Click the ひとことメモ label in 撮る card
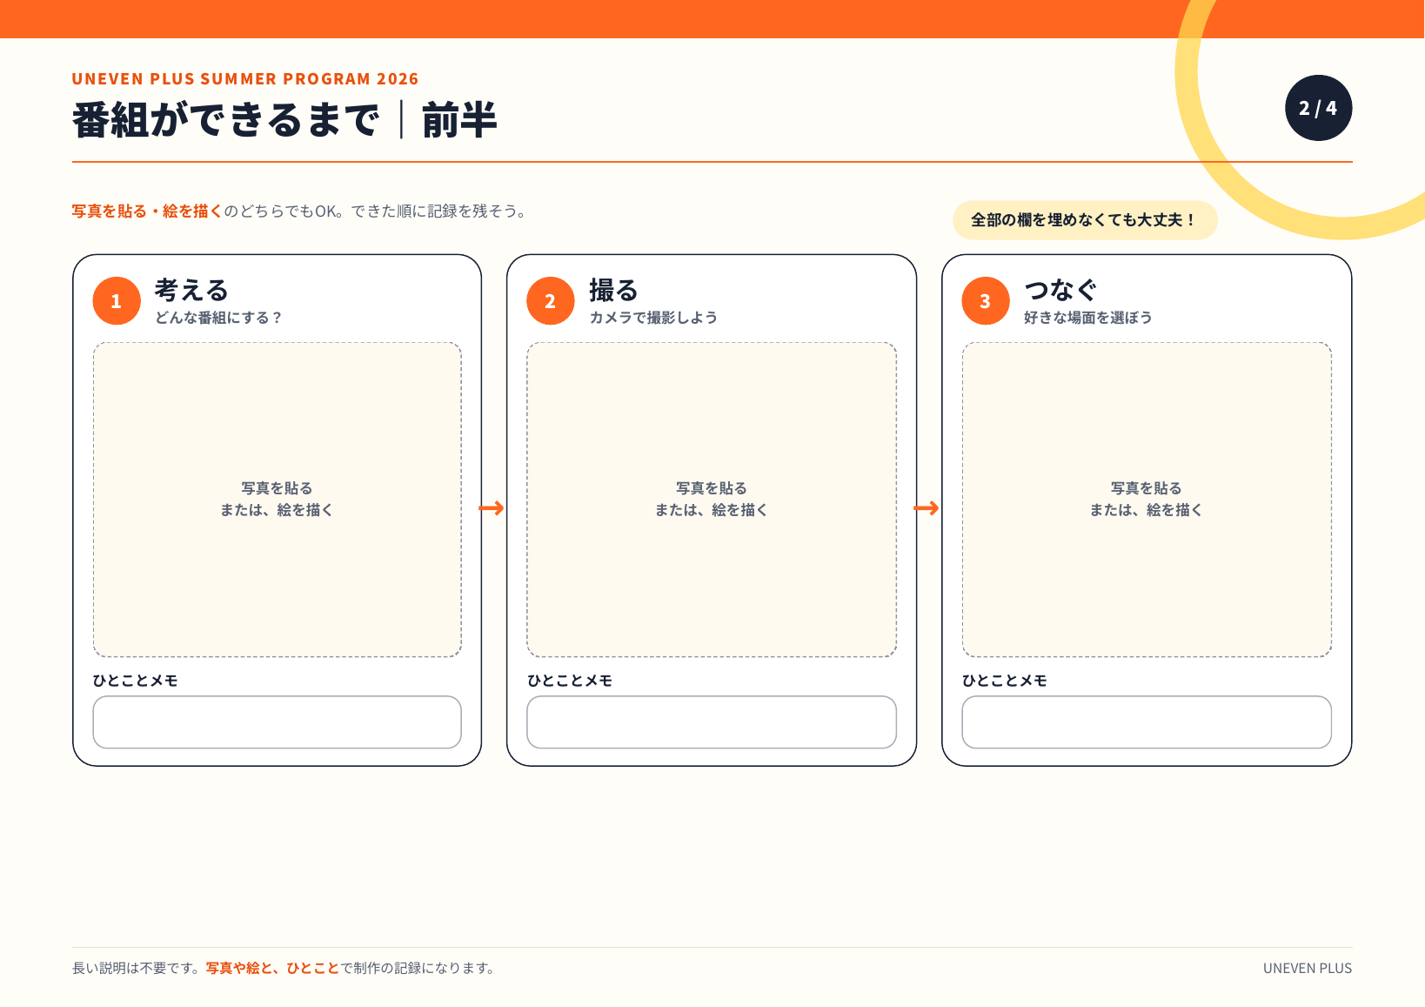Screen dimensions: 1425x1007 coord(570,681)
